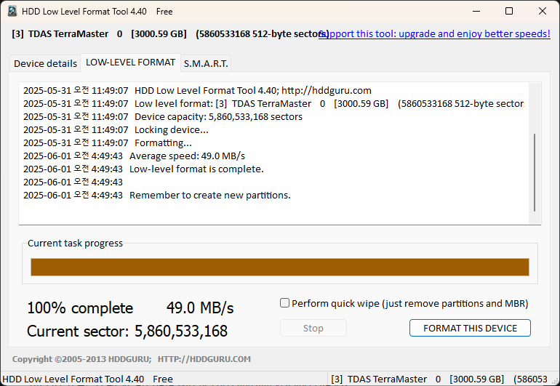Switch to the Device details tab

pos(45,63)
